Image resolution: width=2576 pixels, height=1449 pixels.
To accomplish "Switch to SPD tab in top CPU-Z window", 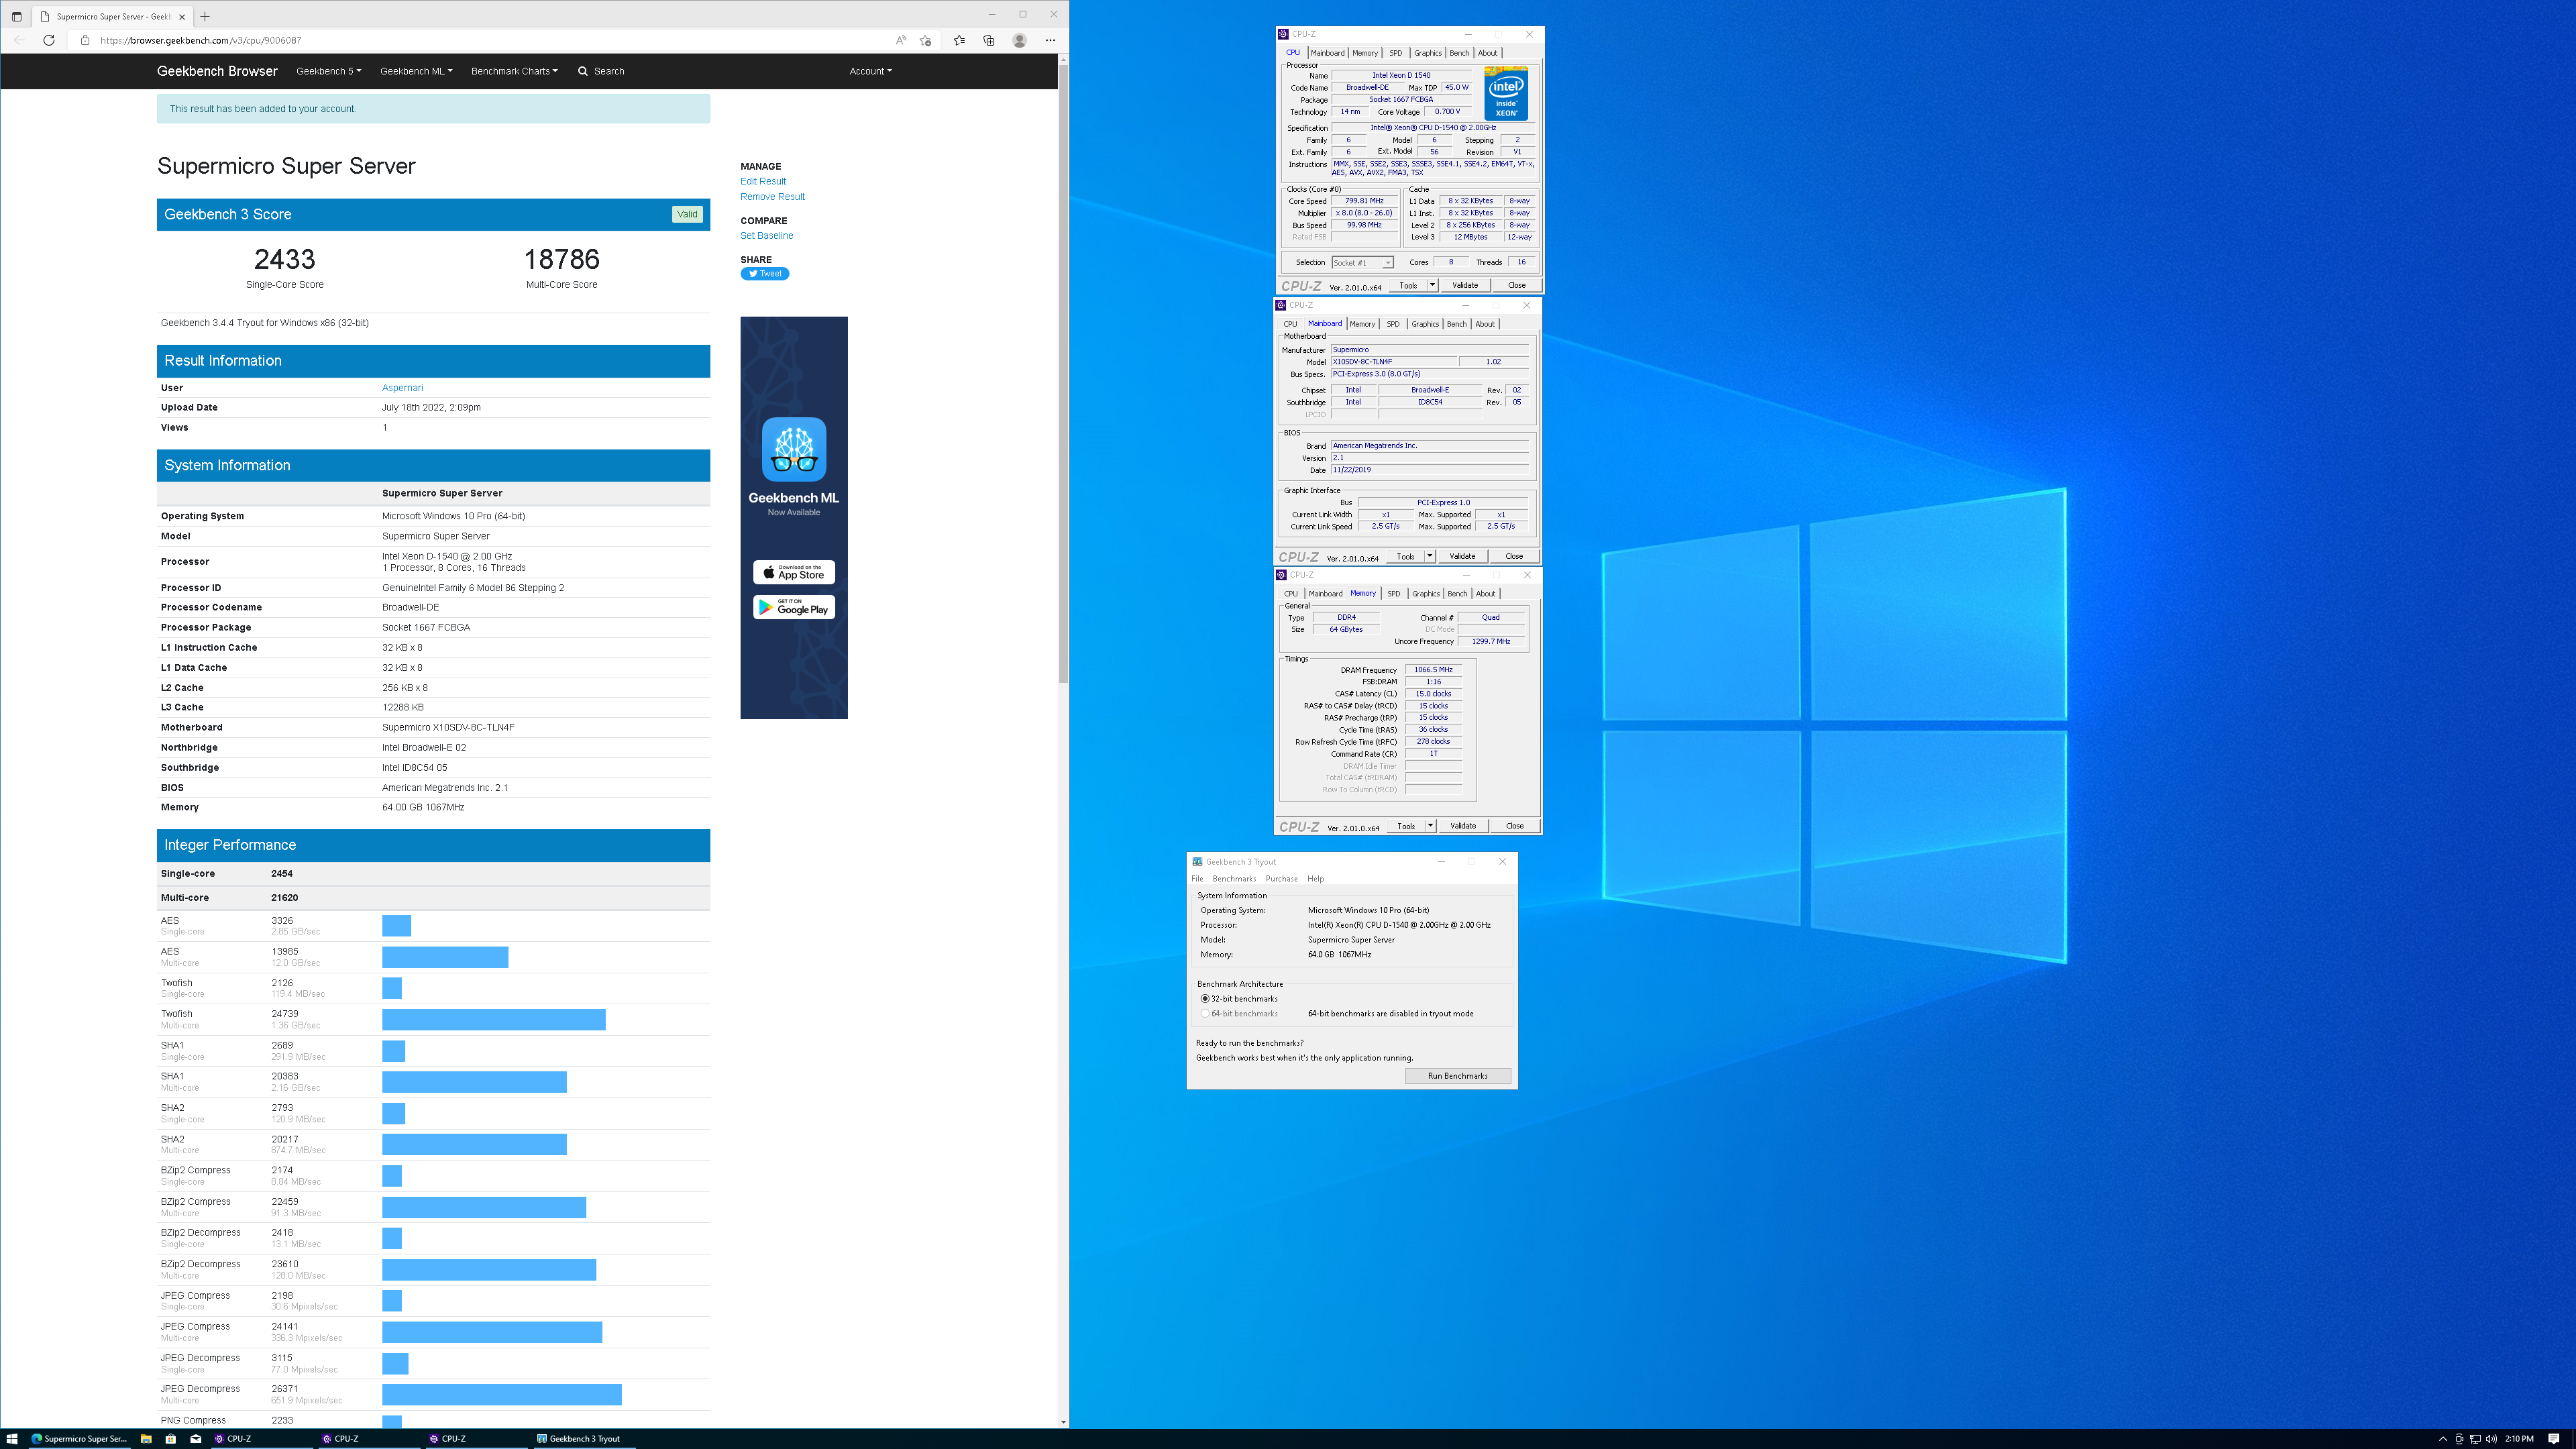I will [x=1396, y=53].
